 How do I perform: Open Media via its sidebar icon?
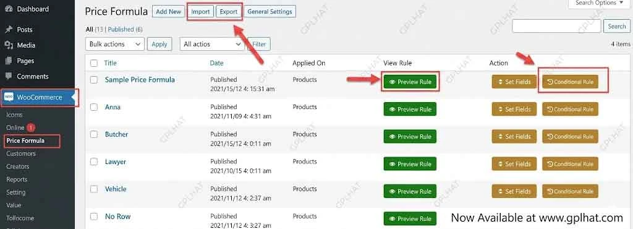click(x=9, y=45)
